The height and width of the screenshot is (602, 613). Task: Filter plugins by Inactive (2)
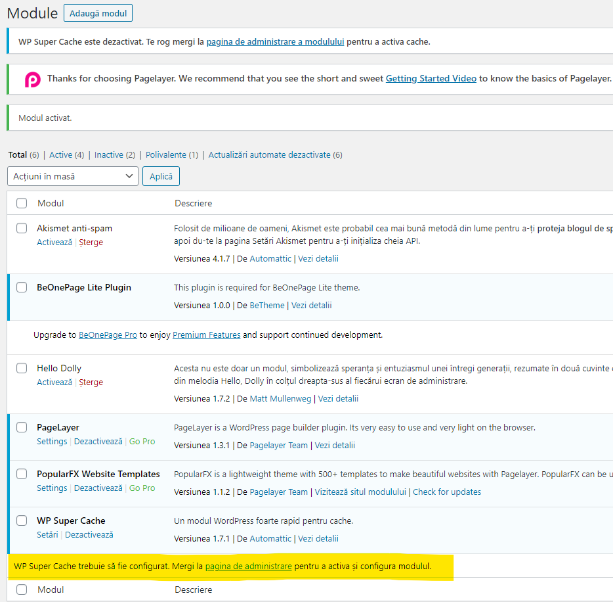115,155
